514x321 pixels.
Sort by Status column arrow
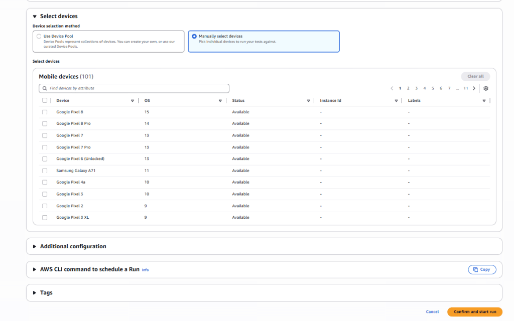click(308, 101)
